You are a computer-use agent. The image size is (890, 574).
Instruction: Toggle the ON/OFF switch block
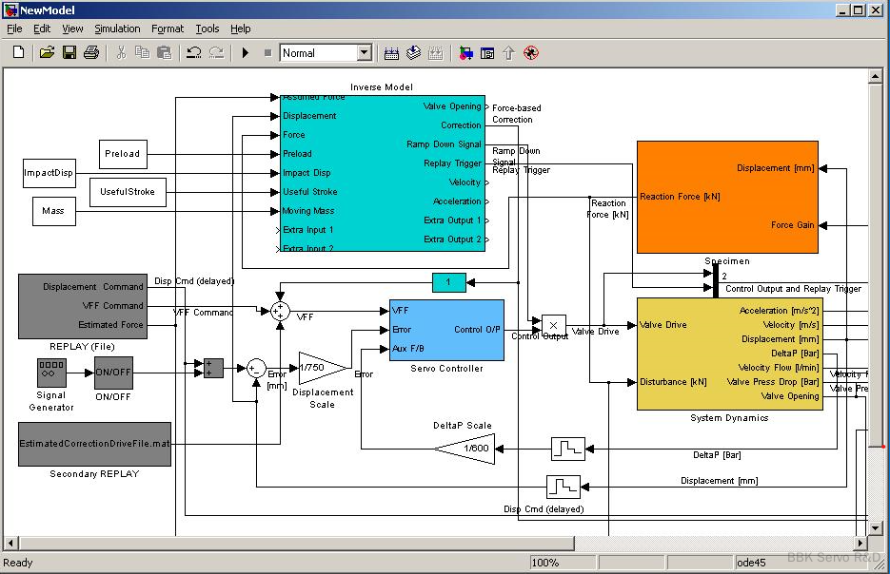click(x=113, y=373)
